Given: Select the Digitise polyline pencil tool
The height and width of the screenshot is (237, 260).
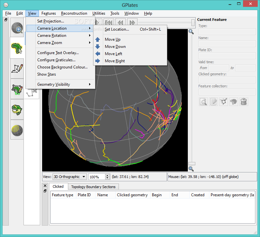Looking at the screenshot, I should point(17,68).
